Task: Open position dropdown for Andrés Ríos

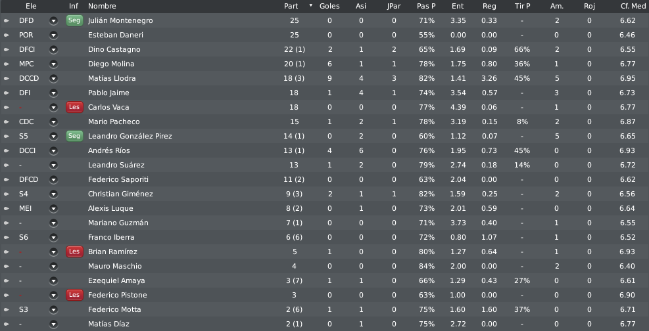Action: (x=53, y=151)
